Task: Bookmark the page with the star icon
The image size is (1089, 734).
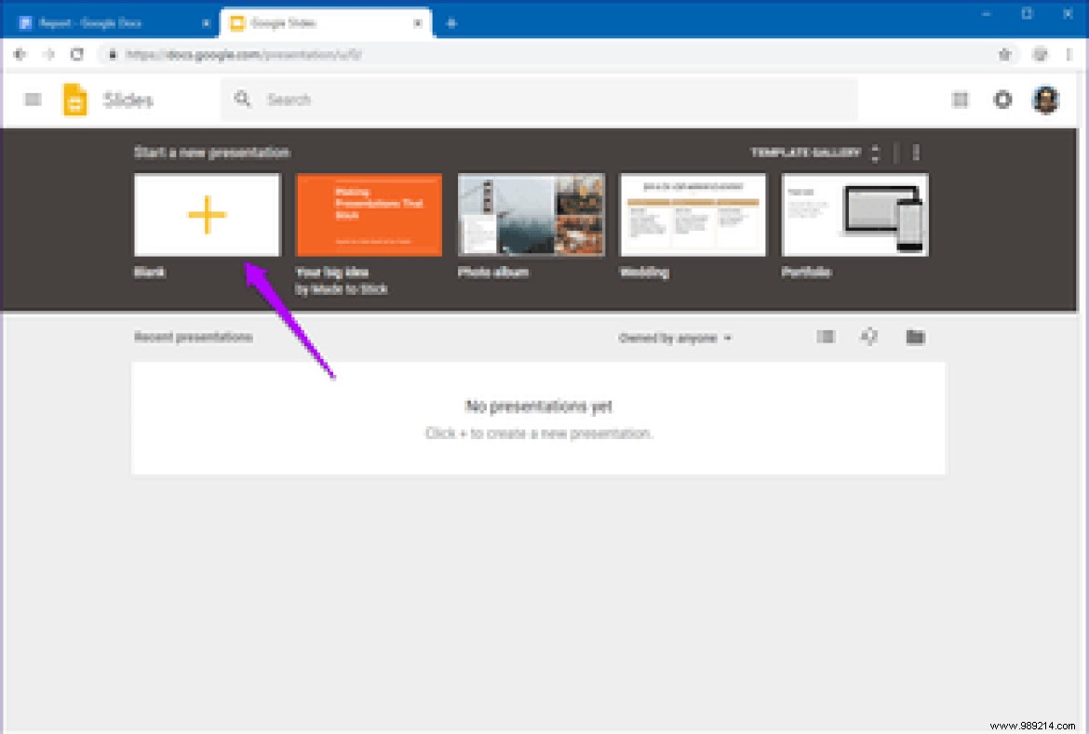Action: (x=1005, y=54)
